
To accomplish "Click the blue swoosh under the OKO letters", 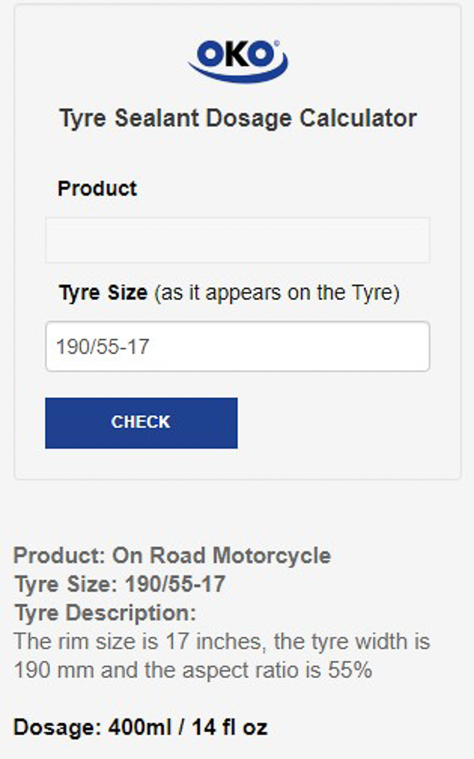I will click(238, 73).
